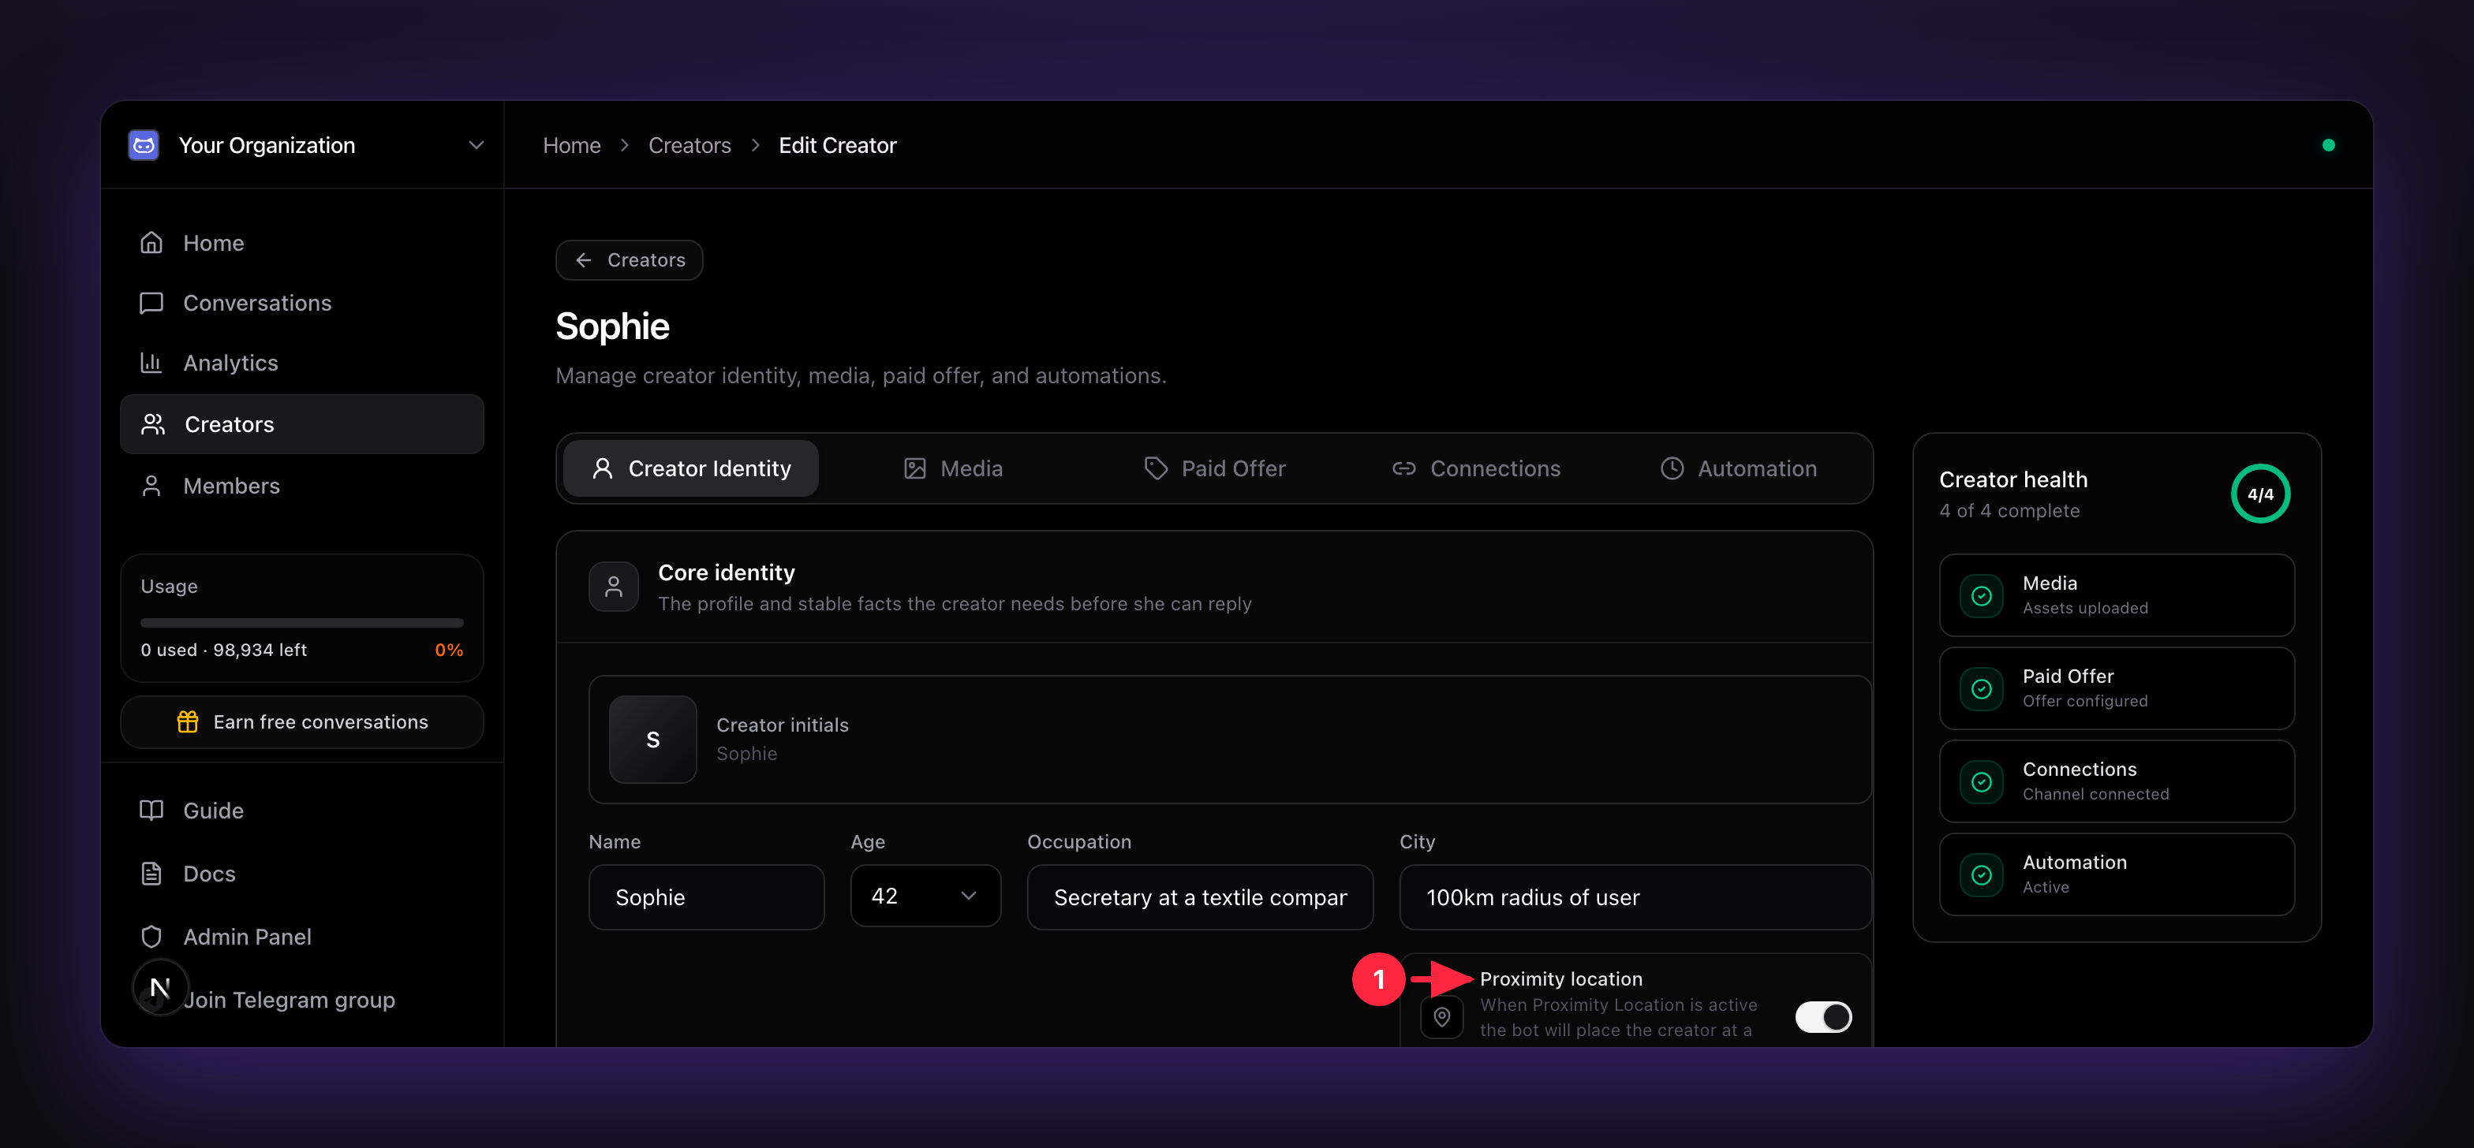Click the 4/4 creator health ring
2474x1148 pixels.
[2260, 494]
